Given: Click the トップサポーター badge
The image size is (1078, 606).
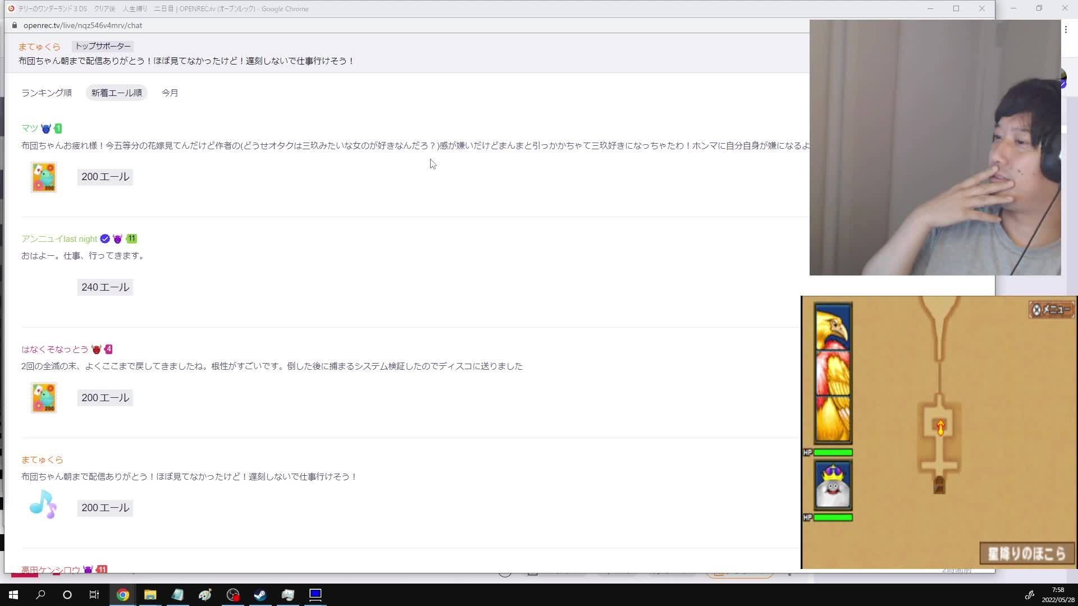Looking at the screenshot, I should (x=103, y=46).
